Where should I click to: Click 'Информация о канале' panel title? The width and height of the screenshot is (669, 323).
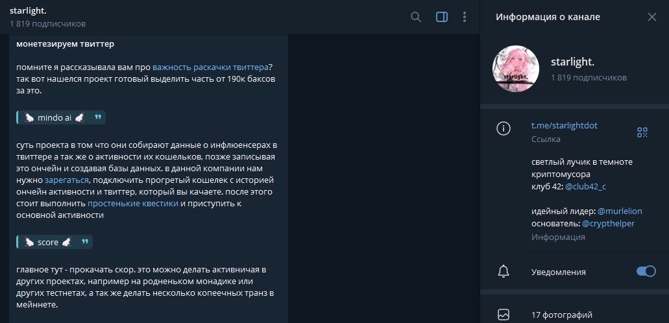[548, 17]
